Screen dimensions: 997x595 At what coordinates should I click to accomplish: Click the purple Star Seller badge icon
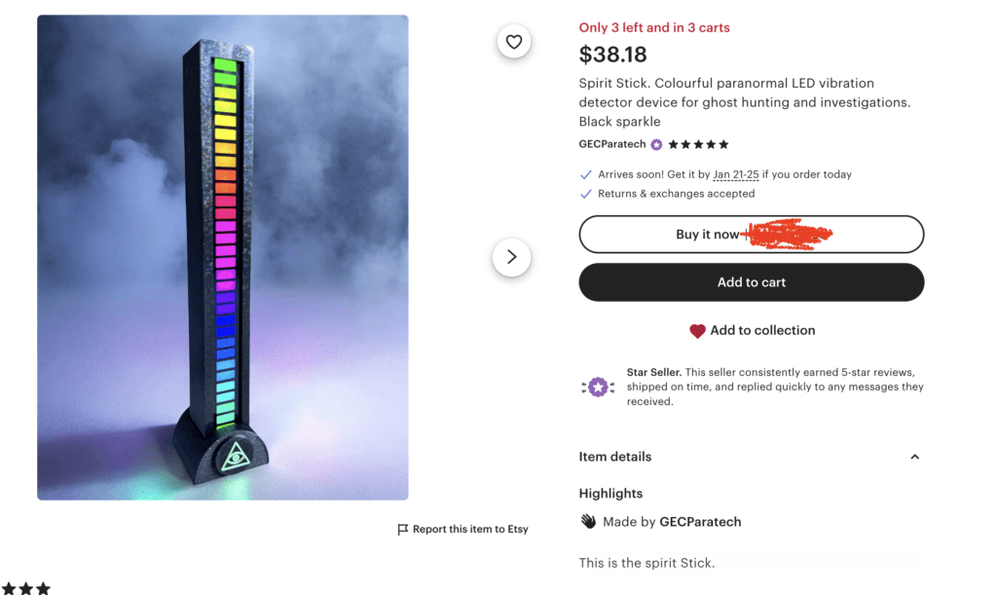point(598,388)
